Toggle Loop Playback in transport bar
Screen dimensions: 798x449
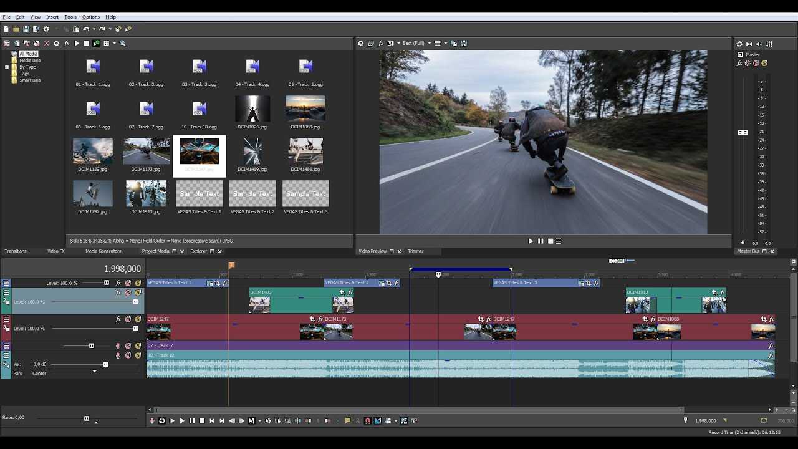click(162, 421)
